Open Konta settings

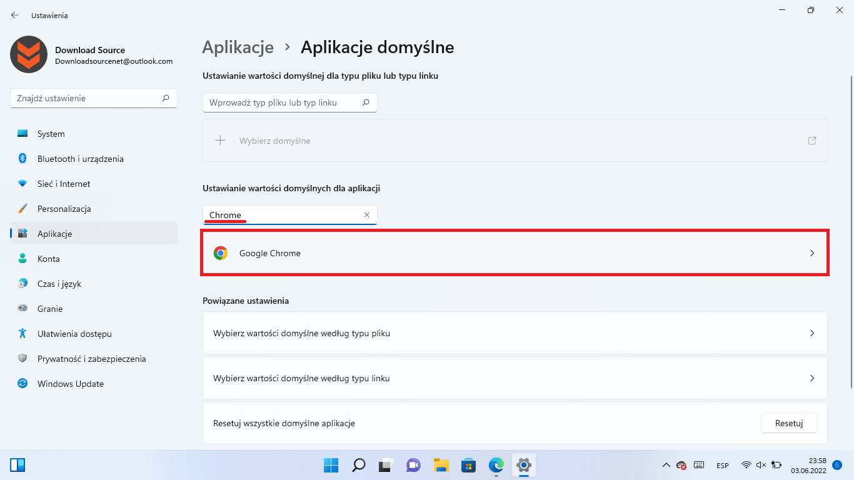click(x=94, y=259)
